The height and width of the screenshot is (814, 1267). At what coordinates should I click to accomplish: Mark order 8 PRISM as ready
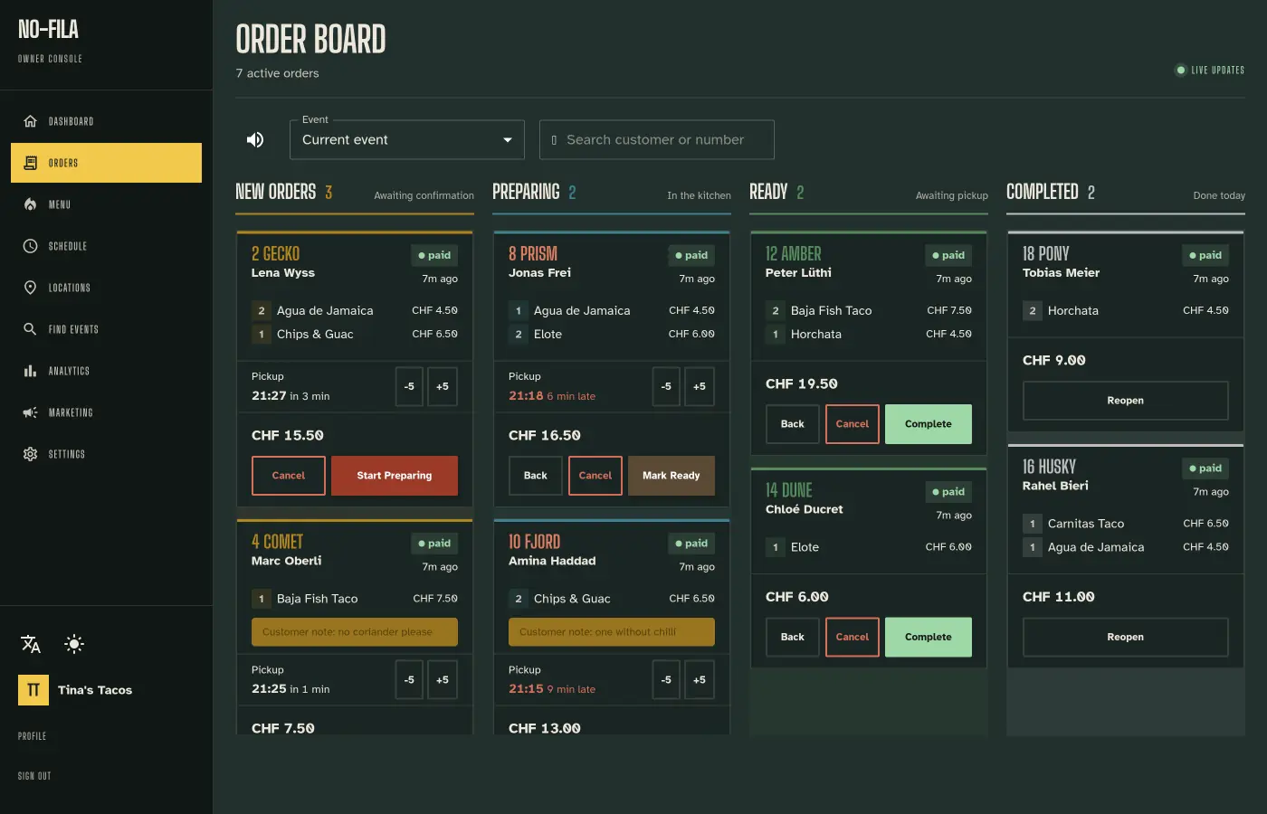(x=672, y=476)
